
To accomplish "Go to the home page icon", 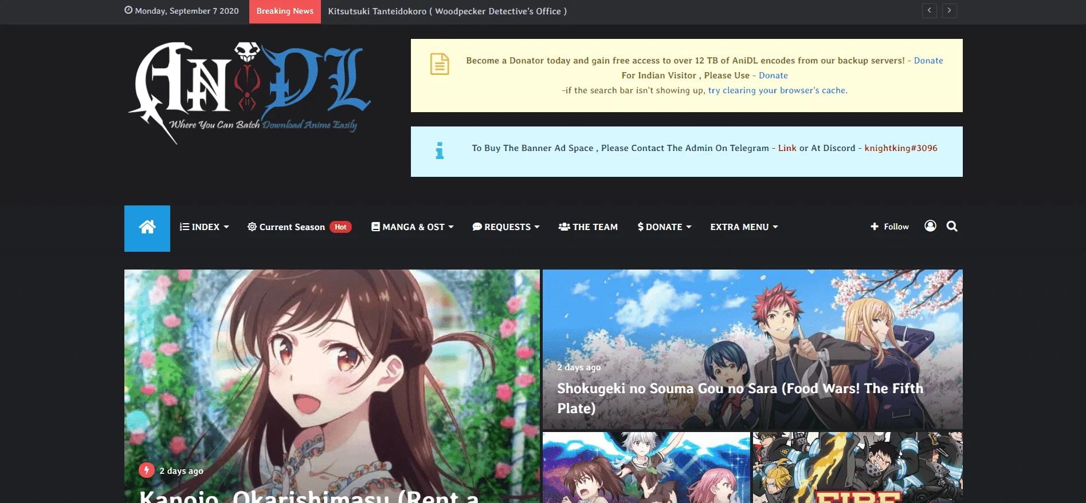I will 147,228.
